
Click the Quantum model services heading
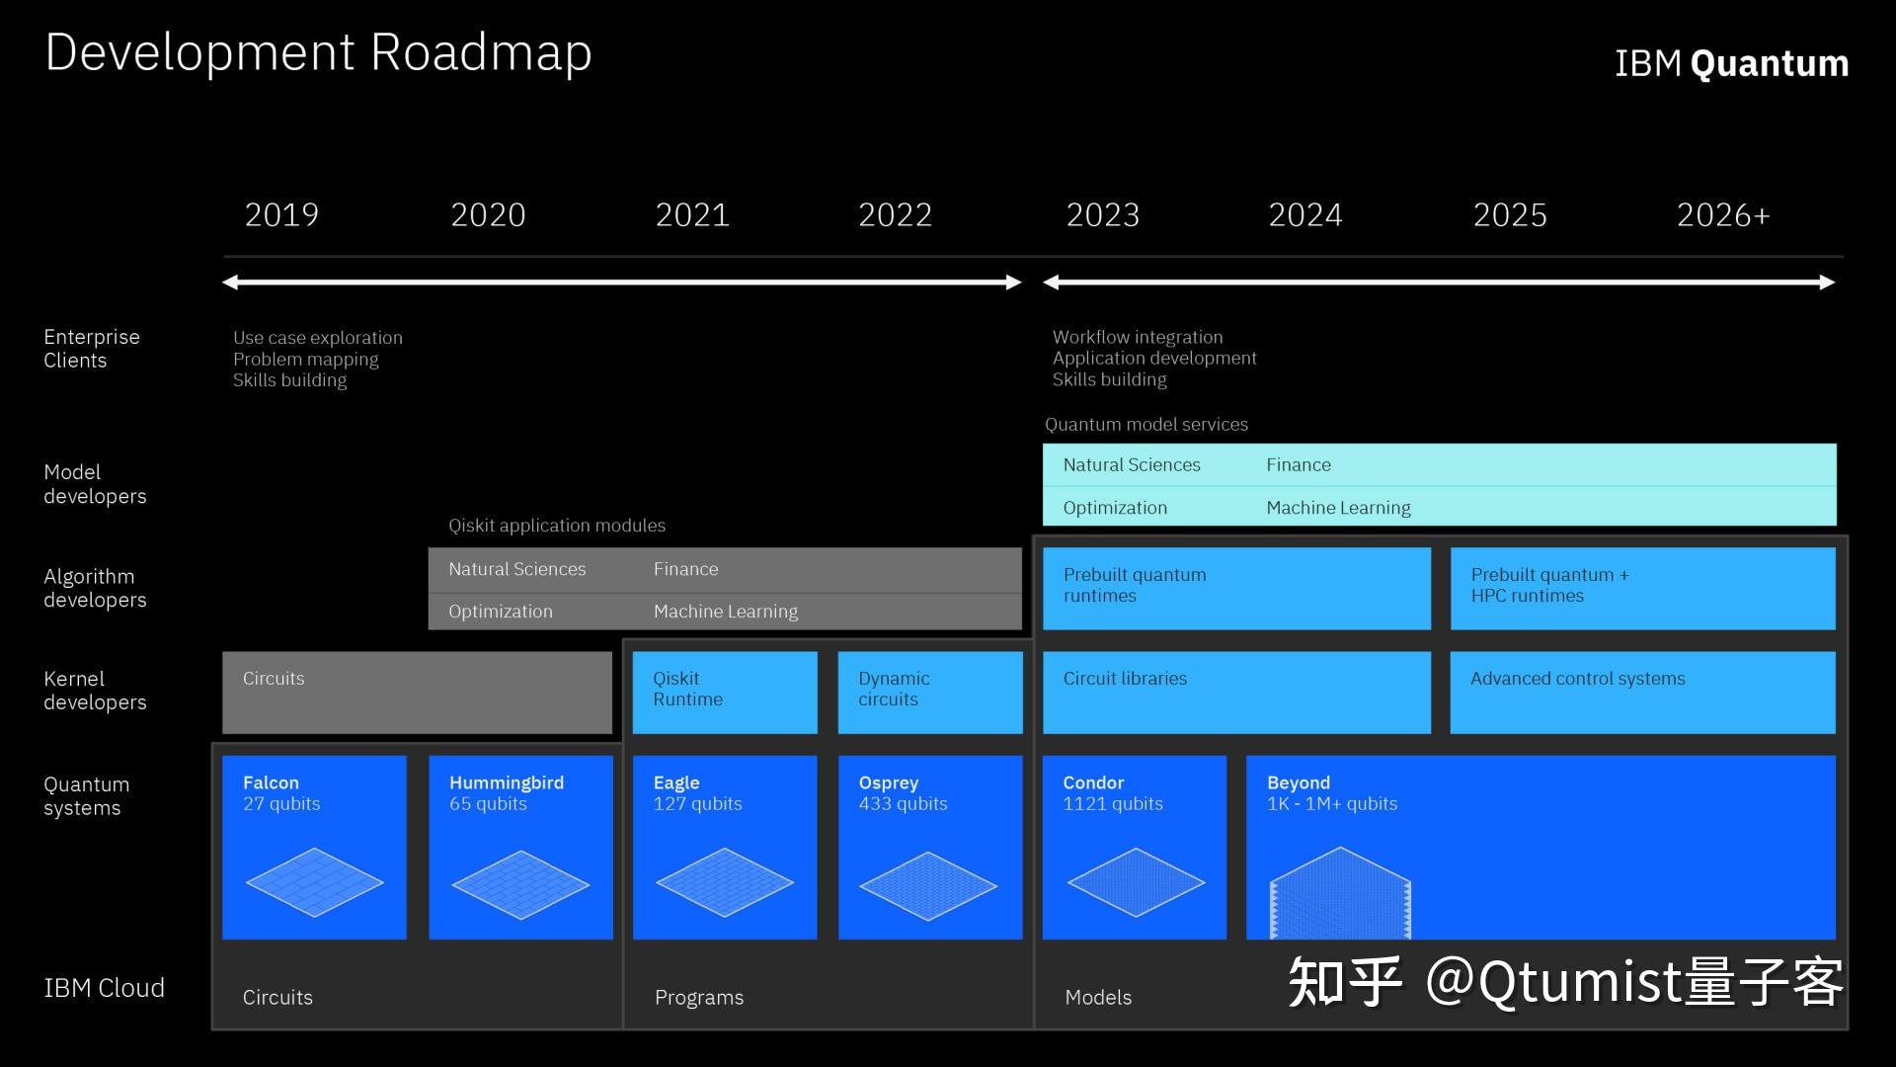pos(1146,425)
